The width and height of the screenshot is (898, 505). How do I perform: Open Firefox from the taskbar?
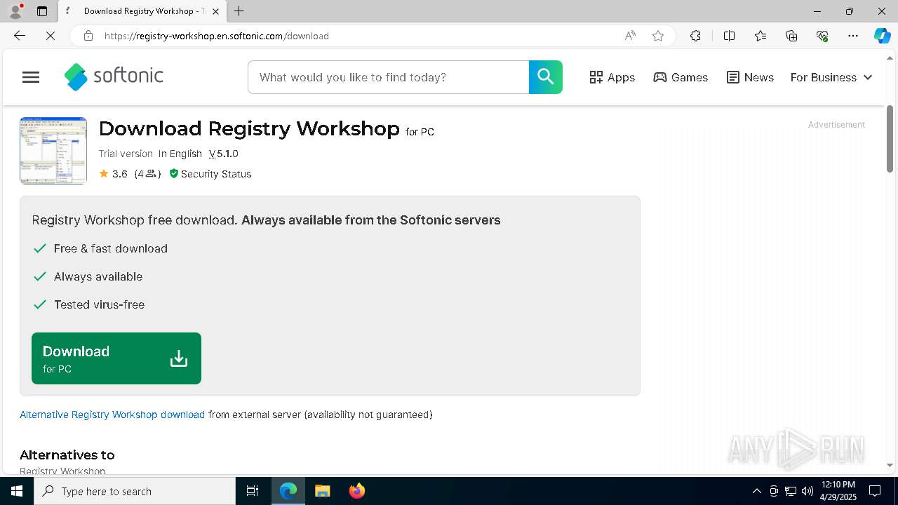pos(357,491)
